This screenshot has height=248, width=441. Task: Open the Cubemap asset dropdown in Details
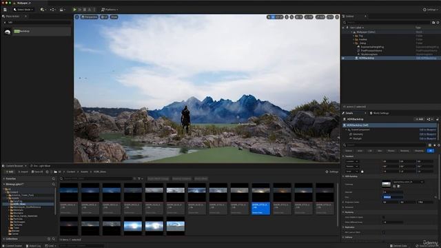[409, 182]
